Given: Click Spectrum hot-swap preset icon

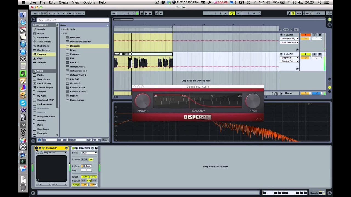Looking at the screenshot, I should [x=93, y=148].
